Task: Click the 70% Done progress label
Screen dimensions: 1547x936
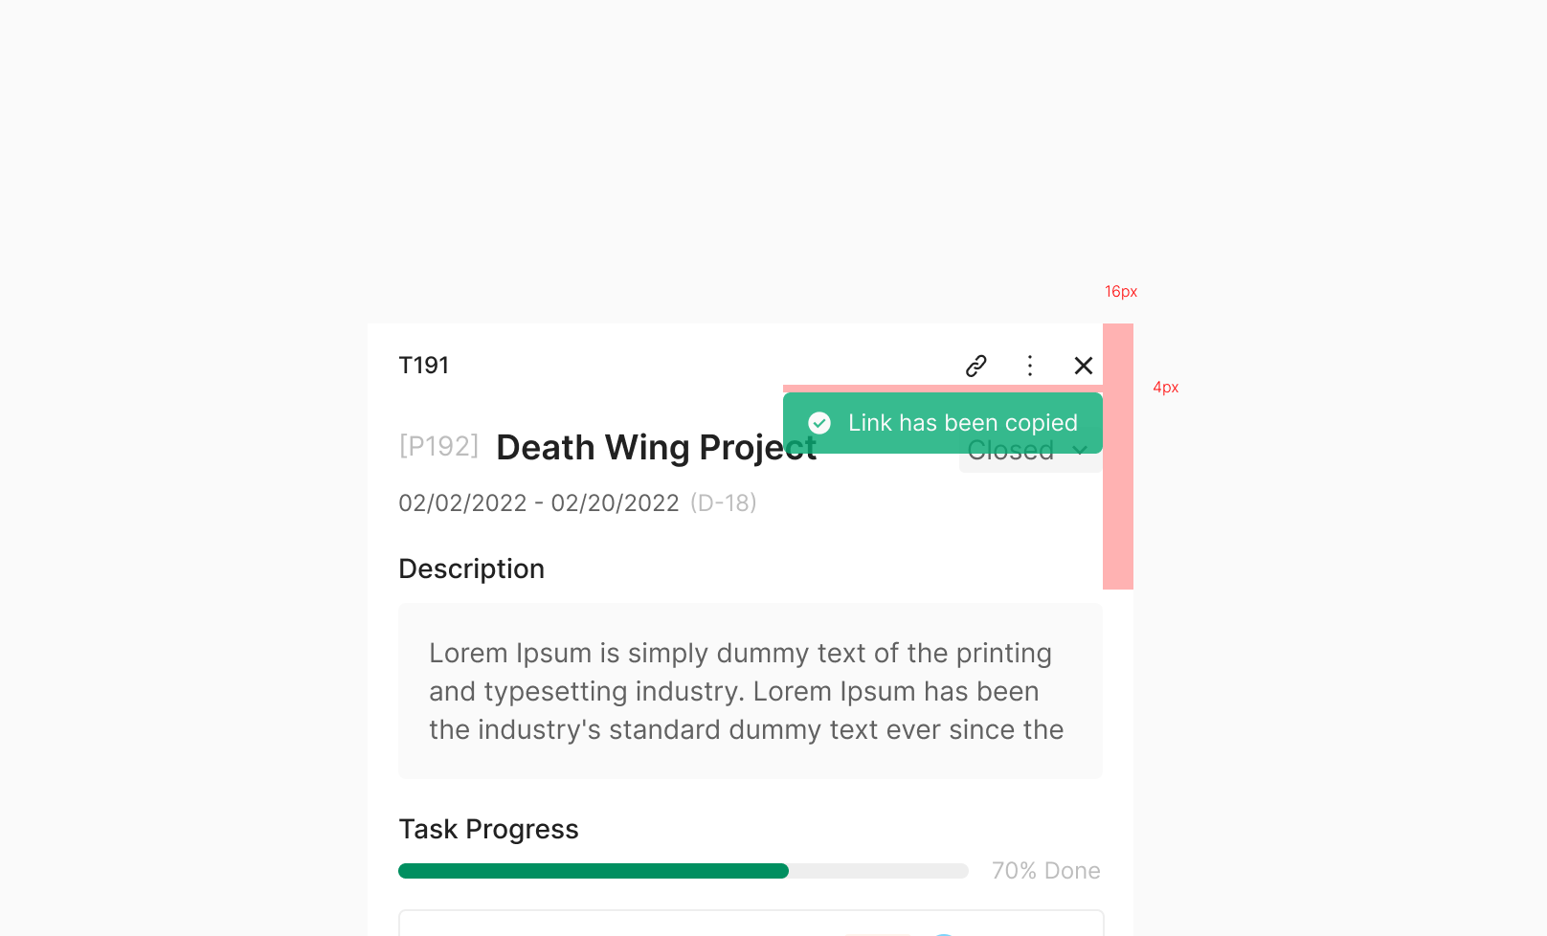Action: click(x=1046, y=871)
